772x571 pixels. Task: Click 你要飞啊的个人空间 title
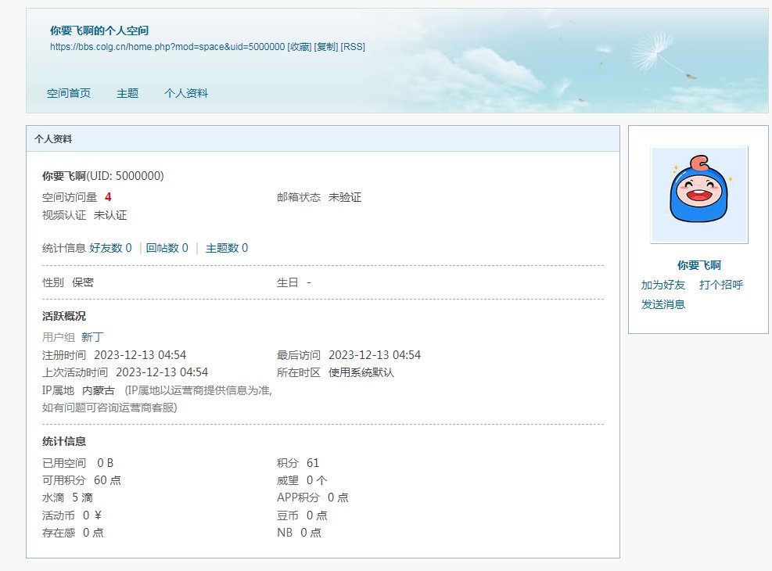point(99,31)
